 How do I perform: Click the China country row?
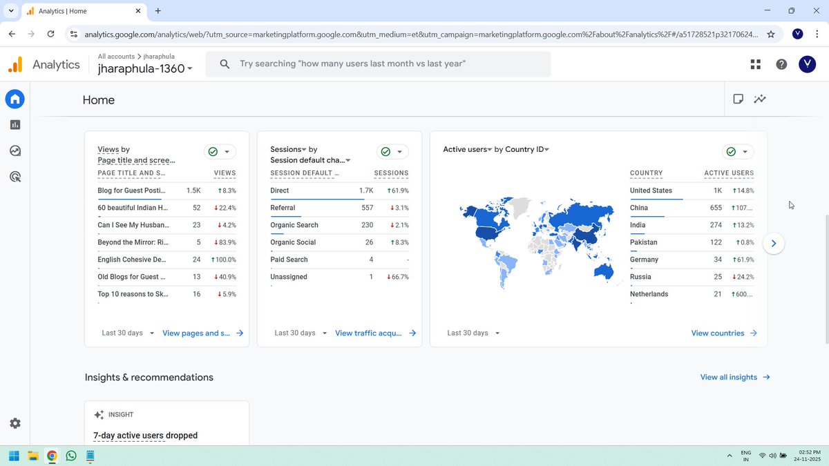pos(692,208)
